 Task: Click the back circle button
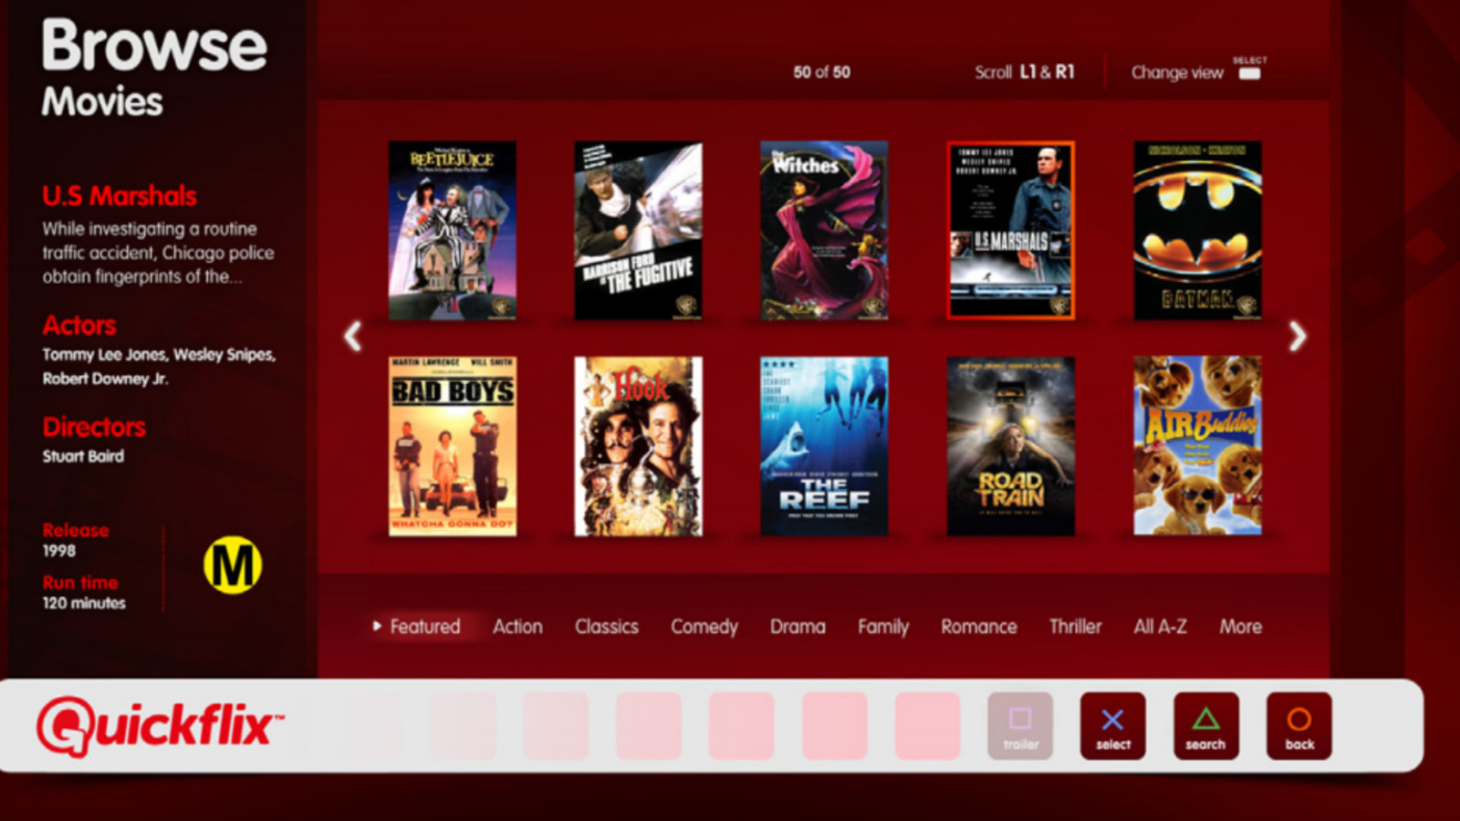click(x=1299, y=726)
